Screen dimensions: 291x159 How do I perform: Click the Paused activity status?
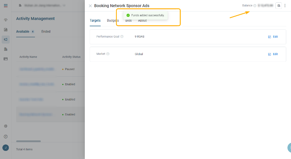click(68, 69)
